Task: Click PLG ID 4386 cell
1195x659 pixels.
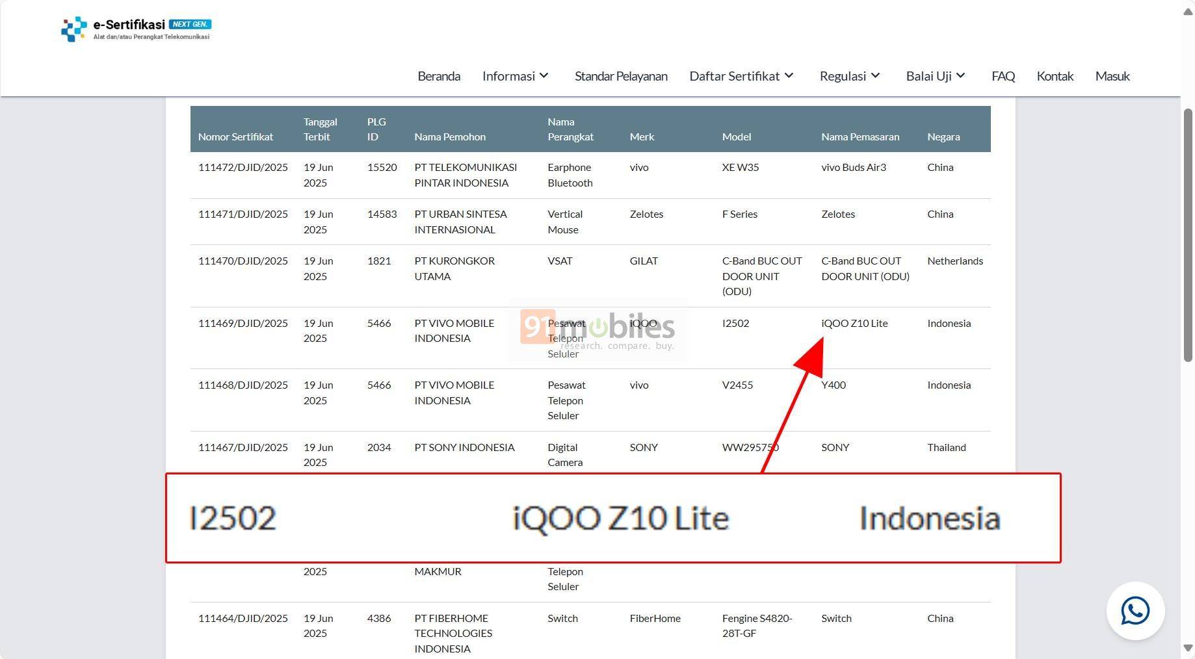Action: coord(379,618)
